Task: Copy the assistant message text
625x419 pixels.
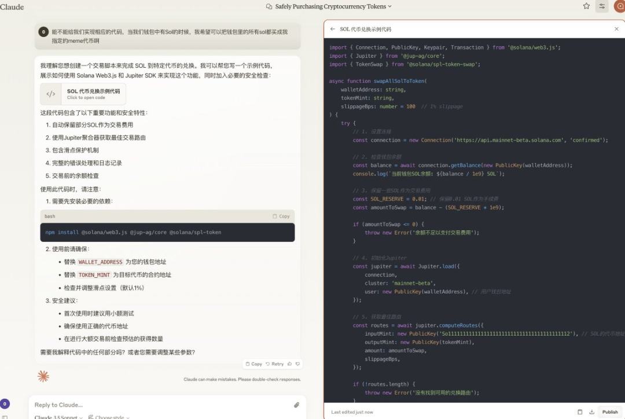Action: (254, 364)
